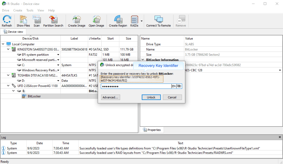
Task: Open dropdown arrow for D: volume
Action: 58,80
